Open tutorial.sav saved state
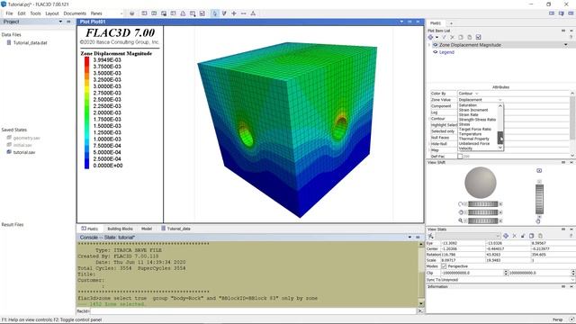 [x=24, y=152]
